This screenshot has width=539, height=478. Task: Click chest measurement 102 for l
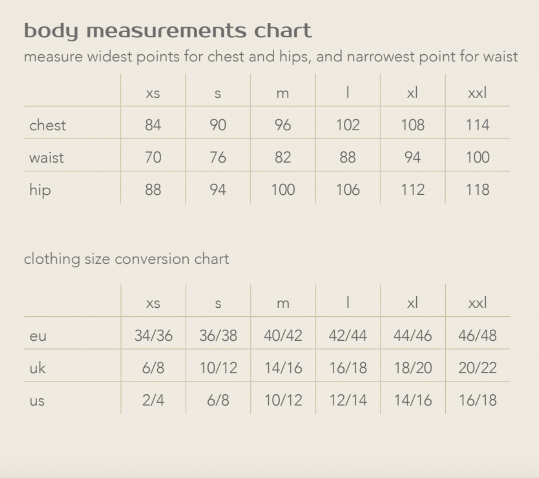point(348,125)
